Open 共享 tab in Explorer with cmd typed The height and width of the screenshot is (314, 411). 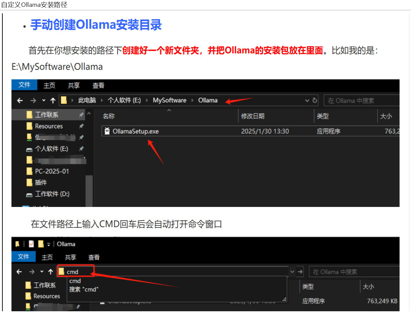71,257
